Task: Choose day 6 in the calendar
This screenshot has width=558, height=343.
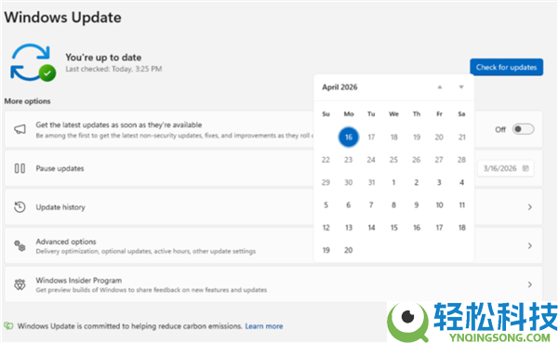Action: point(349,204)
